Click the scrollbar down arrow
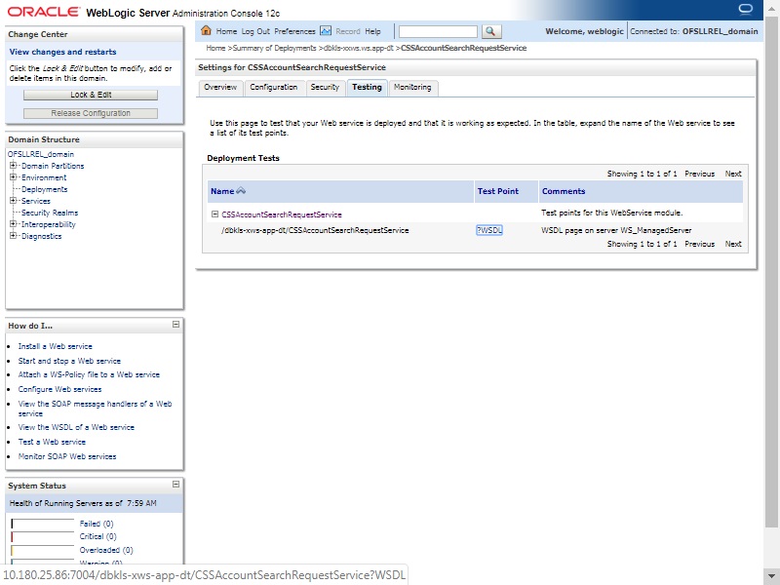 coord(771,576)
